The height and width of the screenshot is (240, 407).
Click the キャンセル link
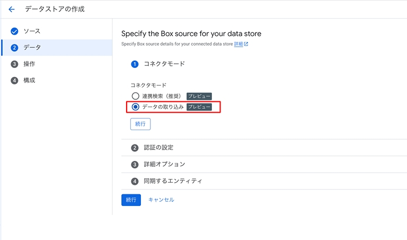point(161,200)
